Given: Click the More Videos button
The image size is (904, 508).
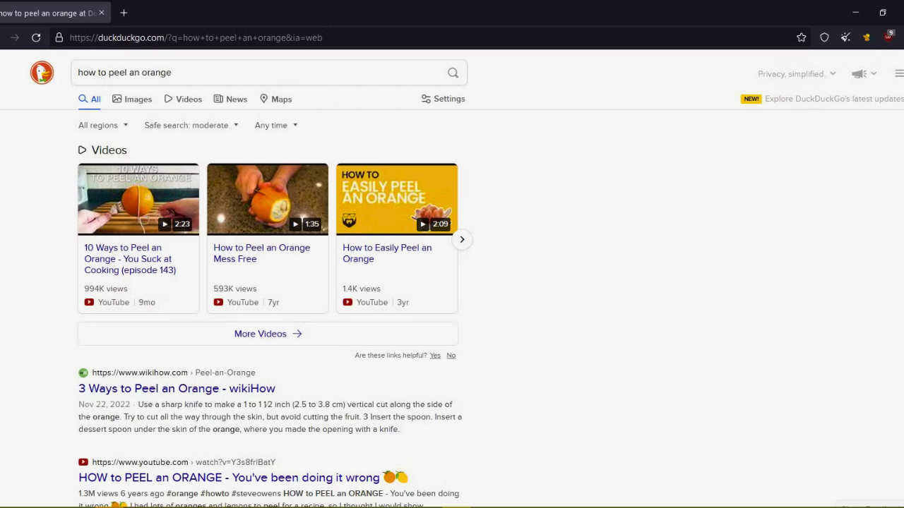Looking at the screenshot, I should (268, 334).
